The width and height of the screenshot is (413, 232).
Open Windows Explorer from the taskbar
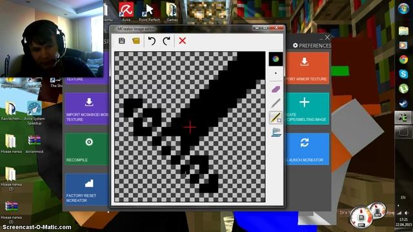click(x=403, y=31)
